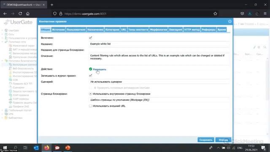The image size is (270, 152).
Task: Switch to the Источник tab
Action: (x=58, y=30)
